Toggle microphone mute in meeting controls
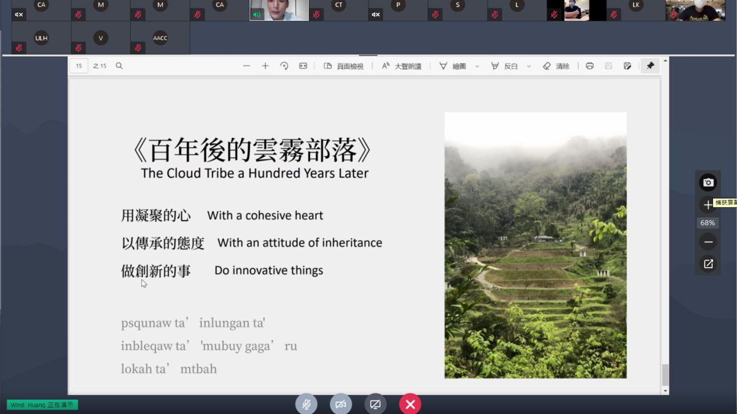Screen dimensions: 737x414 [306, 404]
